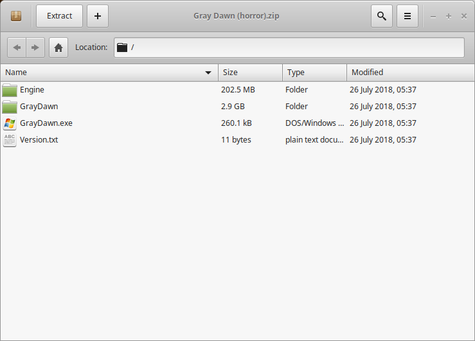Click the Engine row Folder type cell
The width and height of the screenshot is (475, 341).
pyautogui.click(x=296, y=90)
